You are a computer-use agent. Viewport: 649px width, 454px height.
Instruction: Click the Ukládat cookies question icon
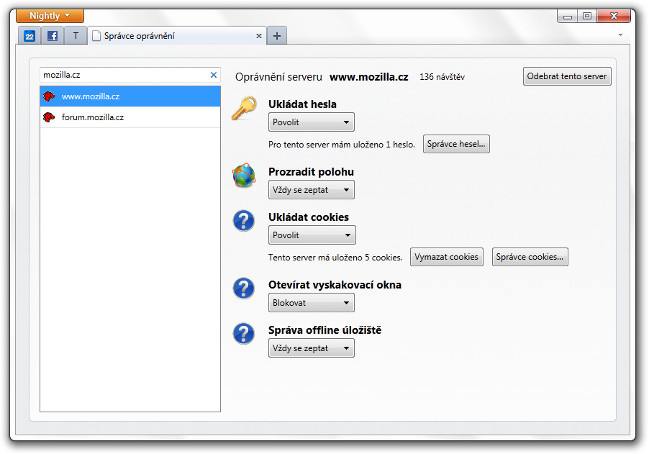click(x=244, y=221)
